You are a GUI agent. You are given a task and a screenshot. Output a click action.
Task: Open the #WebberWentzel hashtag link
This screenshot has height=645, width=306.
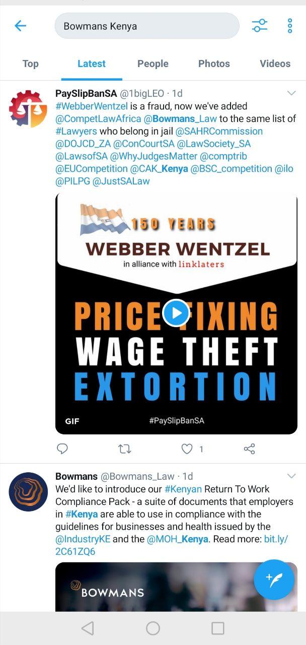coord(92,106)
